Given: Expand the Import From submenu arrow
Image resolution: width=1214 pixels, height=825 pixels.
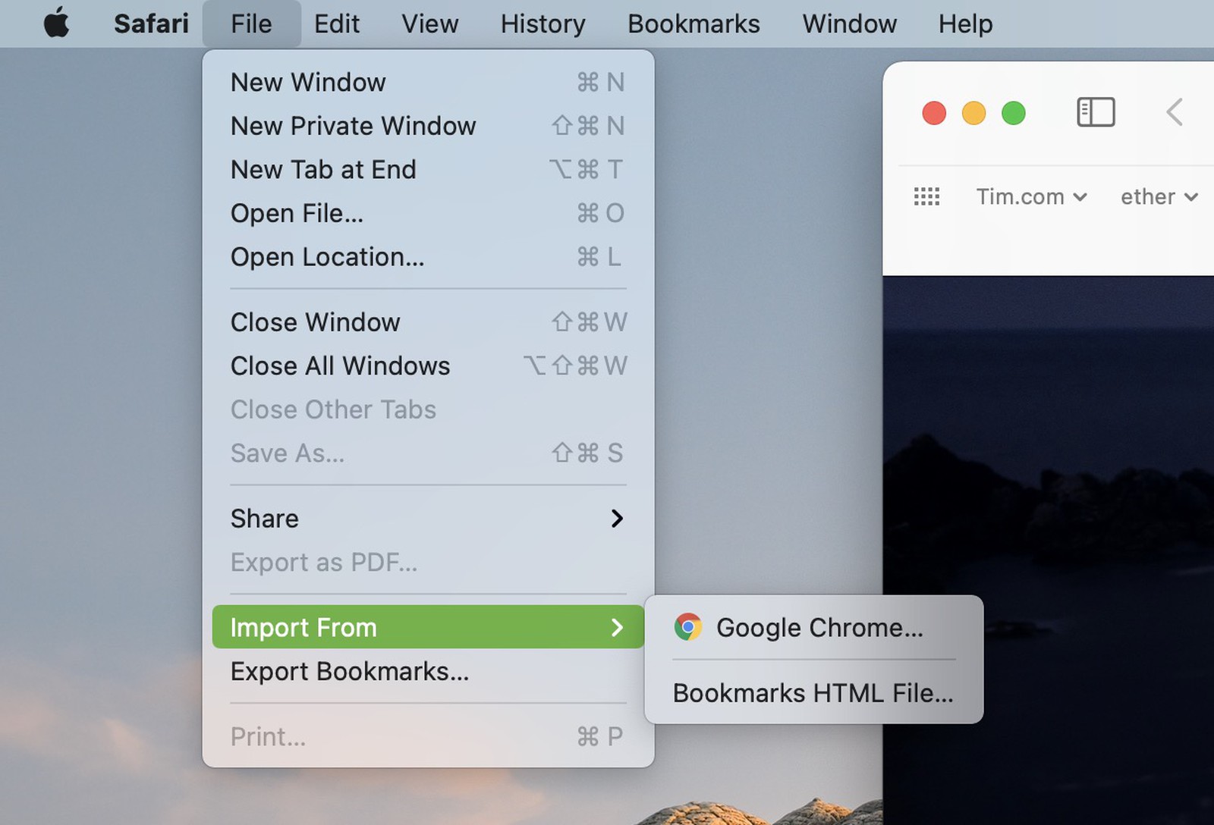Looking at the screenshot, I should 619,627.
